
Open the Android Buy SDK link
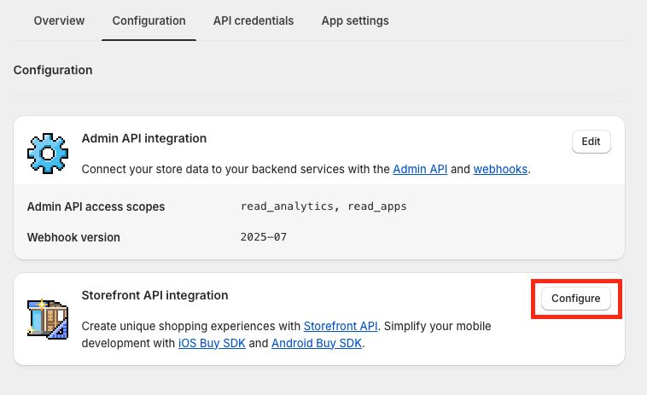point(317,343)
